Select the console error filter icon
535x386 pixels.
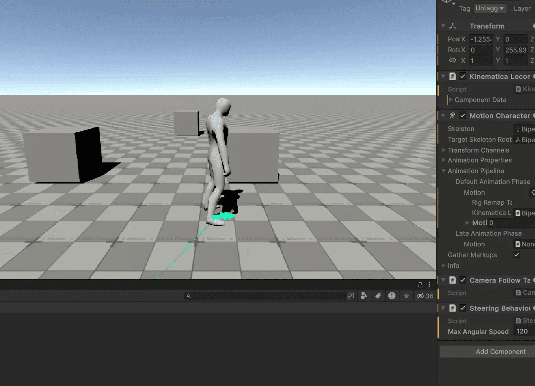(x=392, y=296)
